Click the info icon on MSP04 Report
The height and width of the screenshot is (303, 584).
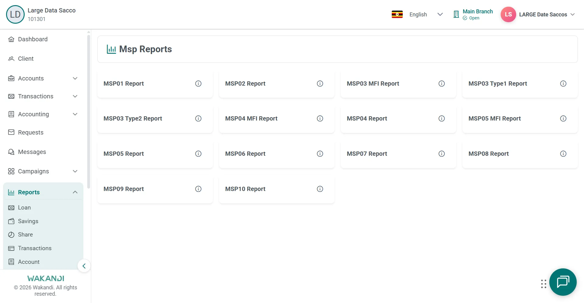[x=442, y=118]
